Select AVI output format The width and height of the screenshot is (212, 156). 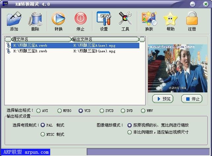pyautogui.click(x=38, y=111)
